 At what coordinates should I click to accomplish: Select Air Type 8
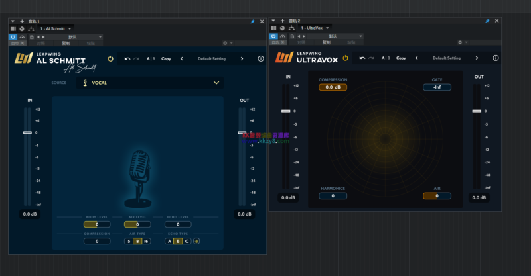[137, 241]
